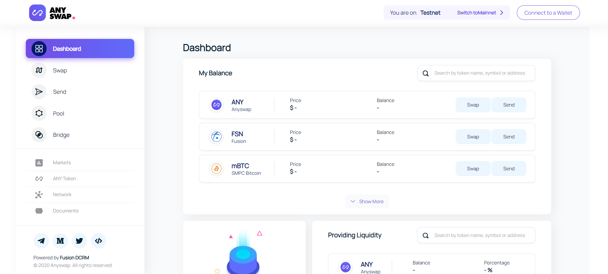Go to the Send page
The width and height of the screenshot is (608, 274).
point(60,92)
